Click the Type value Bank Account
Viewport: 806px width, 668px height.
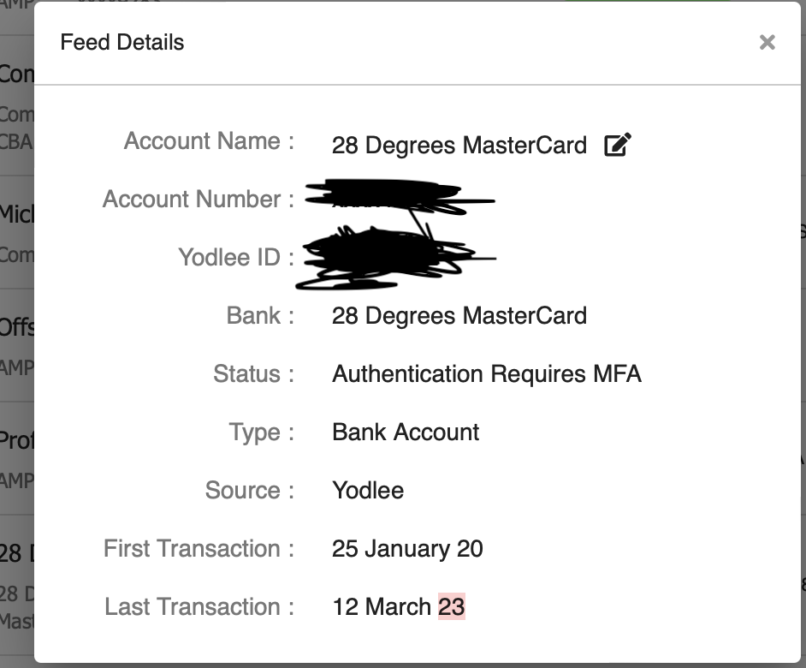click(405, 432)
